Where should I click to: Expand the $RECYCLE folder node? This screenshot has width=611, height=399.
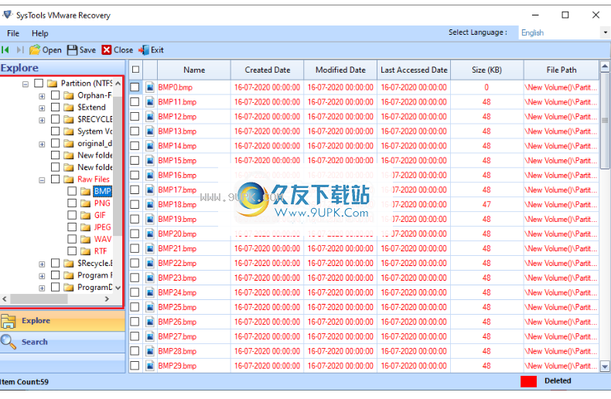[x=42, y=120]
